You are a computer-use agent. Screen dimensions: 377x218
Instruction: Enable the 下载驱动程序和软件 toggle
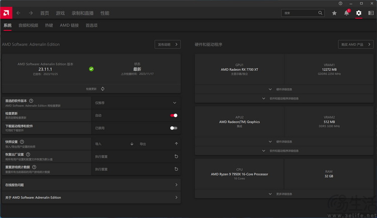[173, 128]
